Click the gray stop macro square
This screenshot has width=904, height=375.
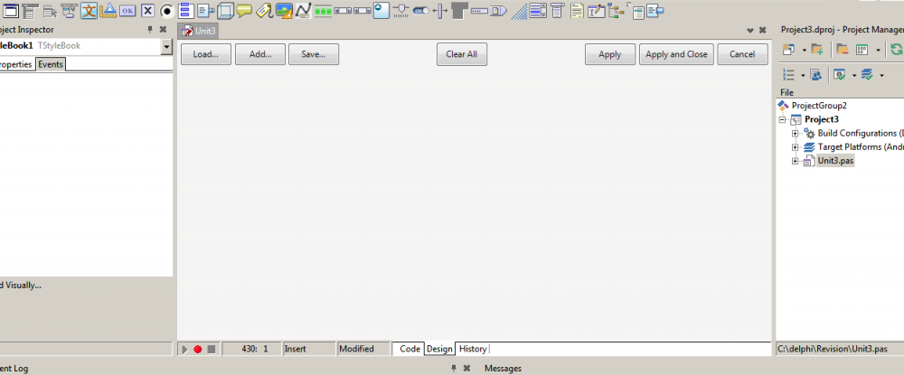pos(211,349)
